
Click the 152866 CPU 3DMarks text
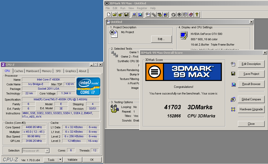pos(191,116)
